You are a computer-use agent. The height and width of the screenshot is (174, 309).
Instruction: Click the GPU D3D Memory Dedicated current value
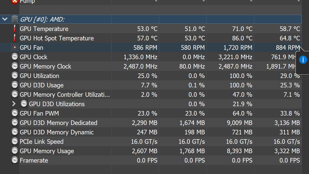[145, 123]
